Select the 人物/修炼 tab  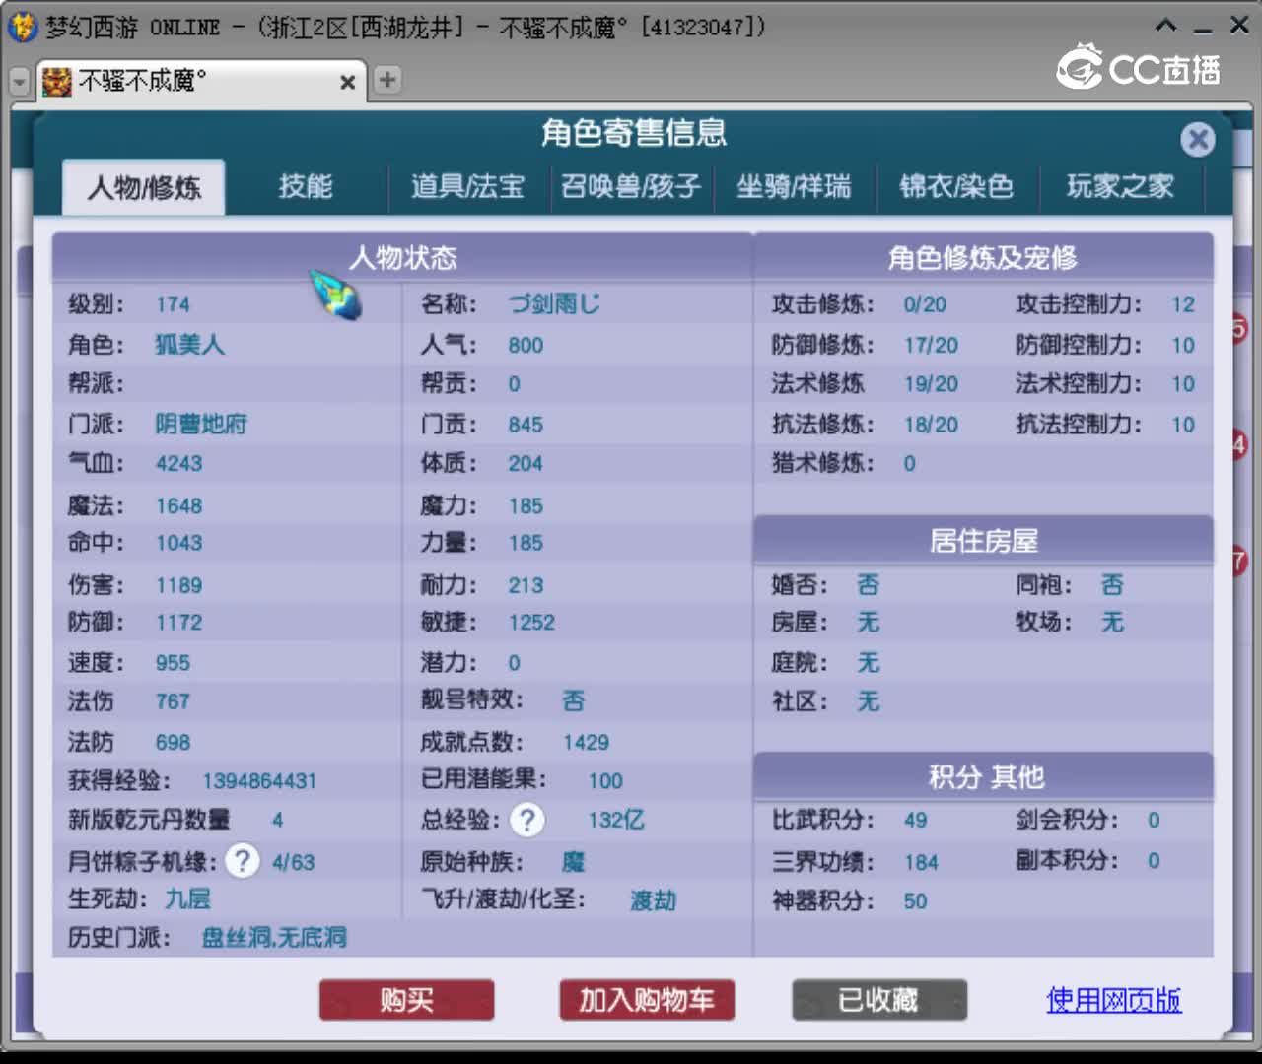point(144,187)
